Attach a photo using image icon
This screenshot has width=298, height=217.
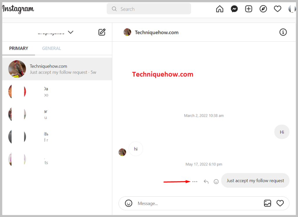tap(267, 203)
